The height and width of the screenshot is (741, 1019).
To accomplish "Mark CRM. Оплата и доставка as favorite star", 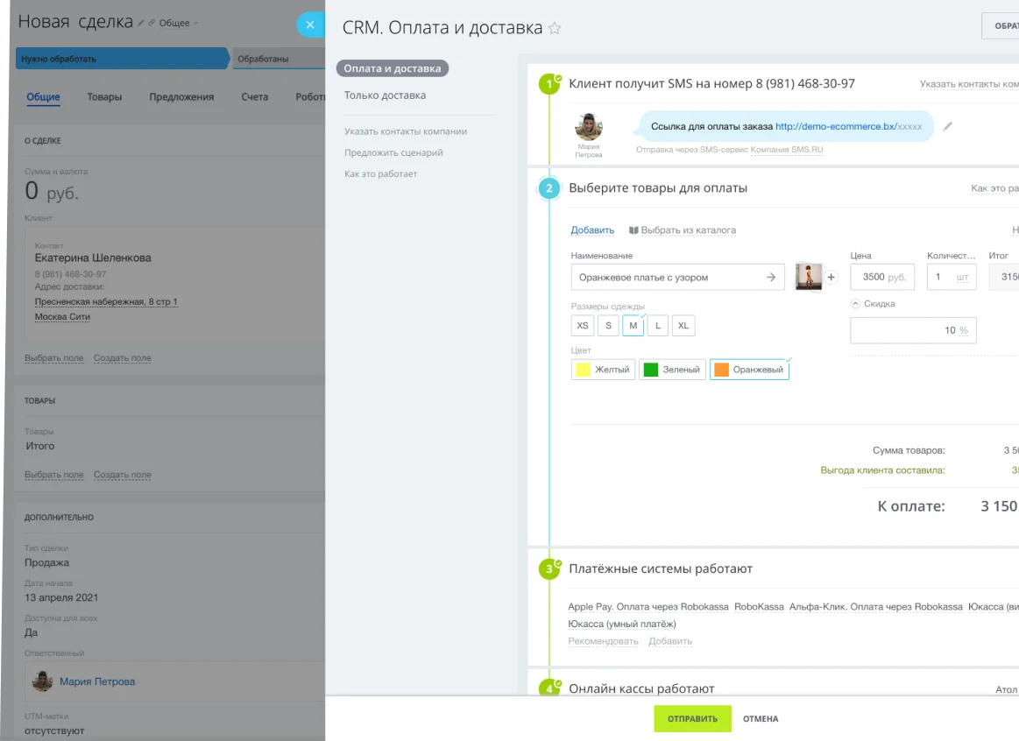I will 555,28.
